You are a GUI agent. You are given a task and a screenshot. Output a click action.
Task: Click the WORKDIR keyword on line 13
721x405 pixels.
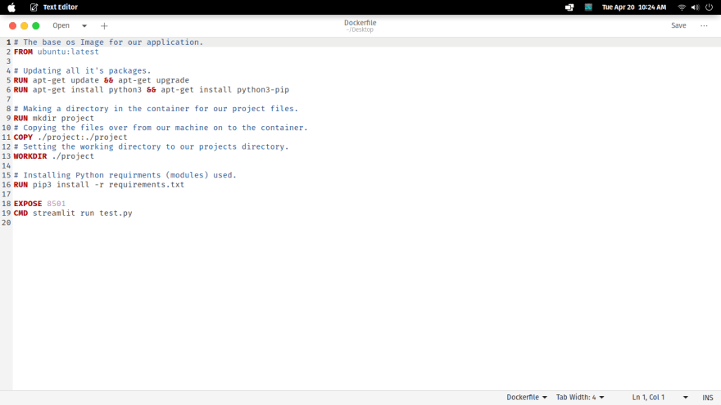(x=30, y=156)
